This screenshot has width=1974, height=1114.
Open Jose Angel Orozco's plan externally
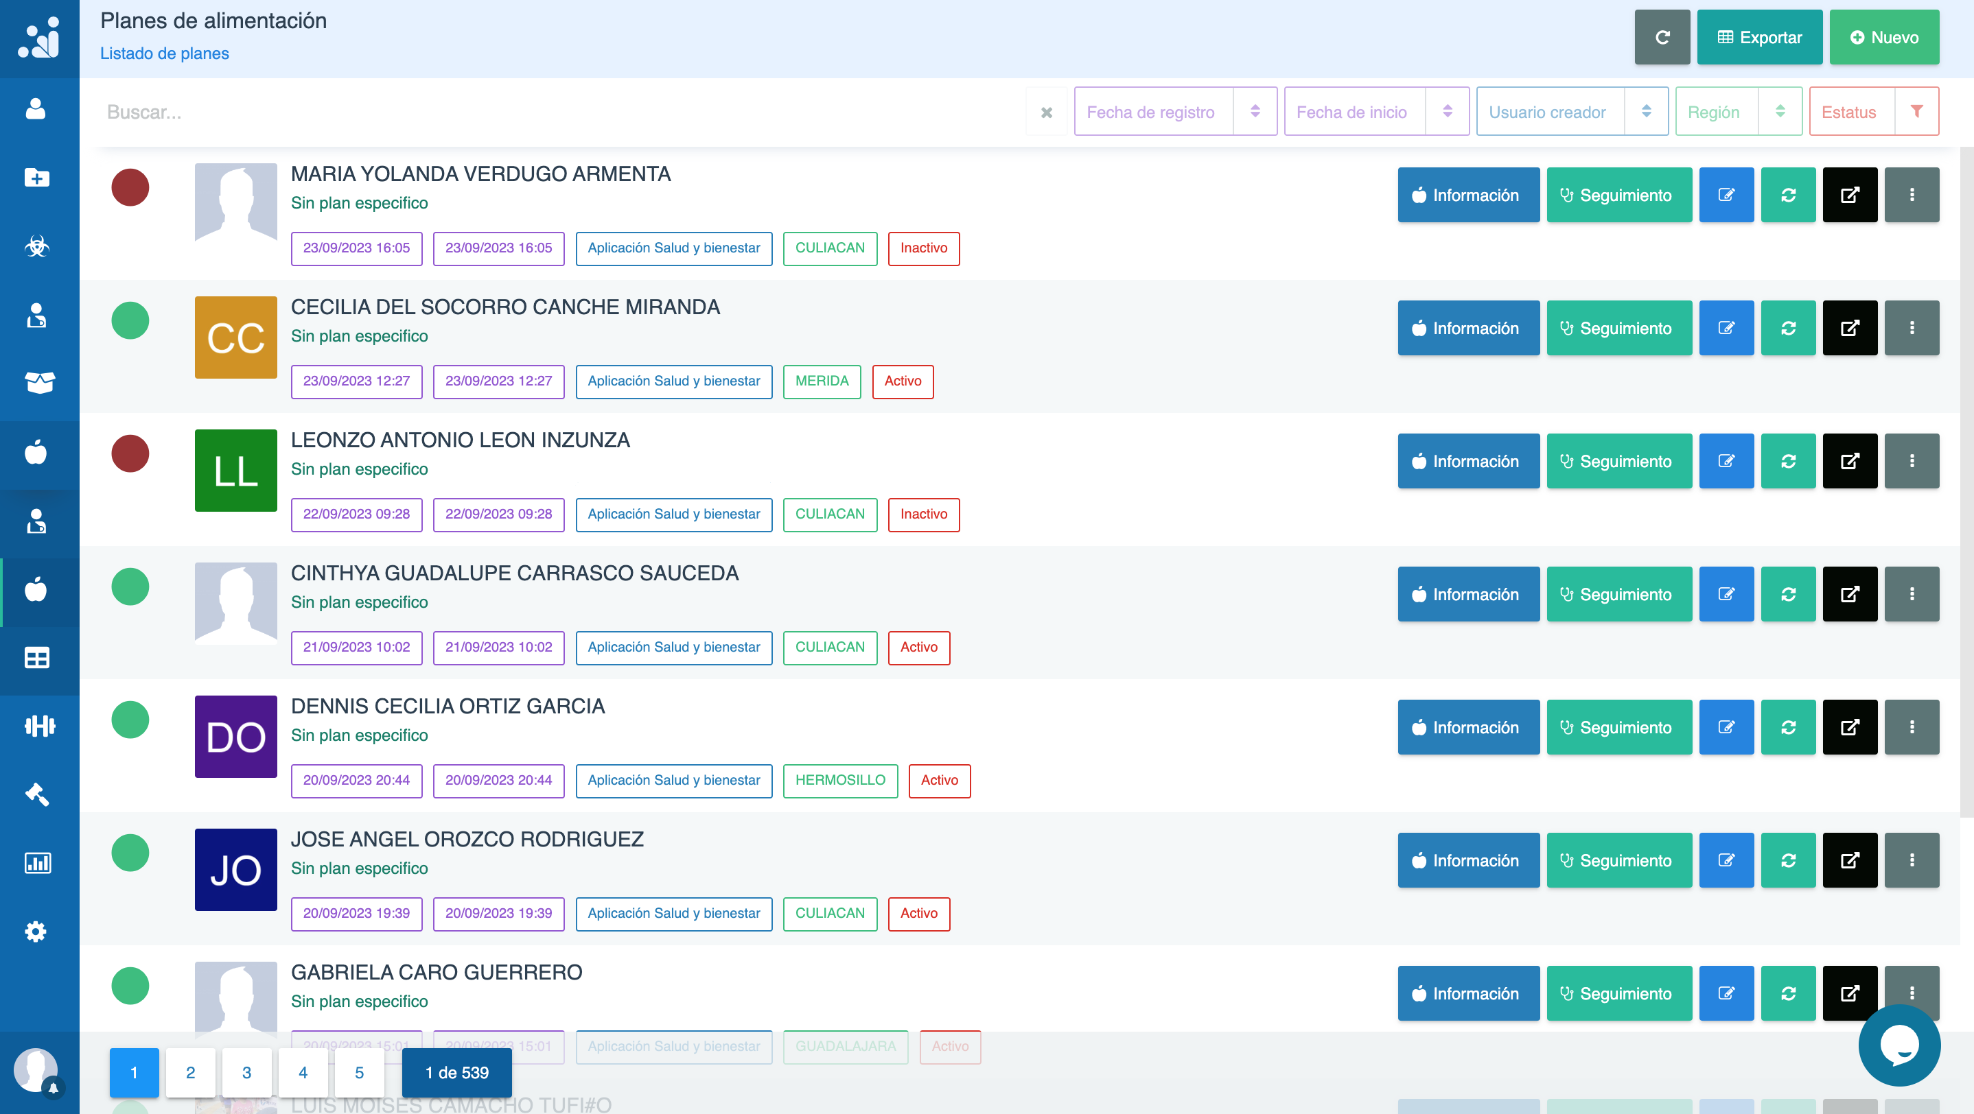coord(1850,861)
